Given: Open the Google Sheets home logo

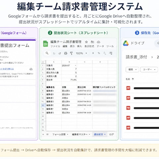Looking at the screenshot, I should [x=45, y=44].
